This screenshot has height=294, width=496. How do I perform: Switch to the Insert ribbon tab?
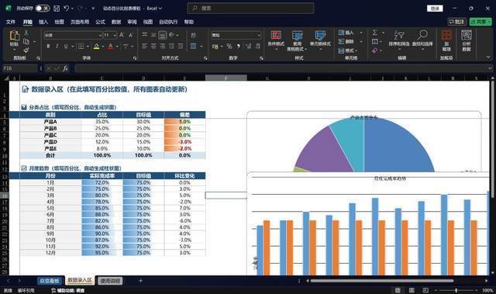point(43,22)
